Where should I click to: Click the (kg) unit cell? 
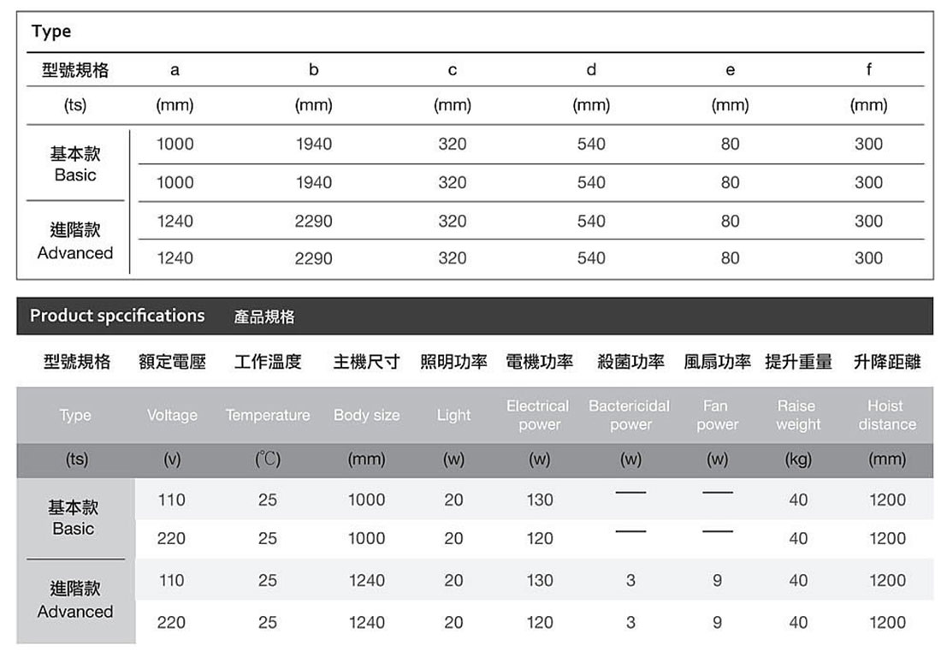[797, 459]
